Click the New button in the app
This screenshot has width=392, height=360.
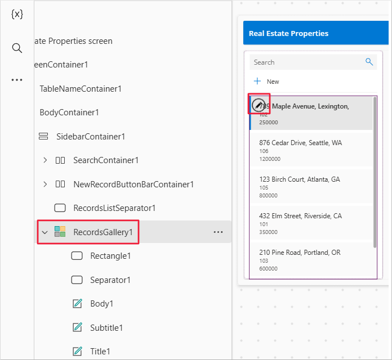[266, 82]
